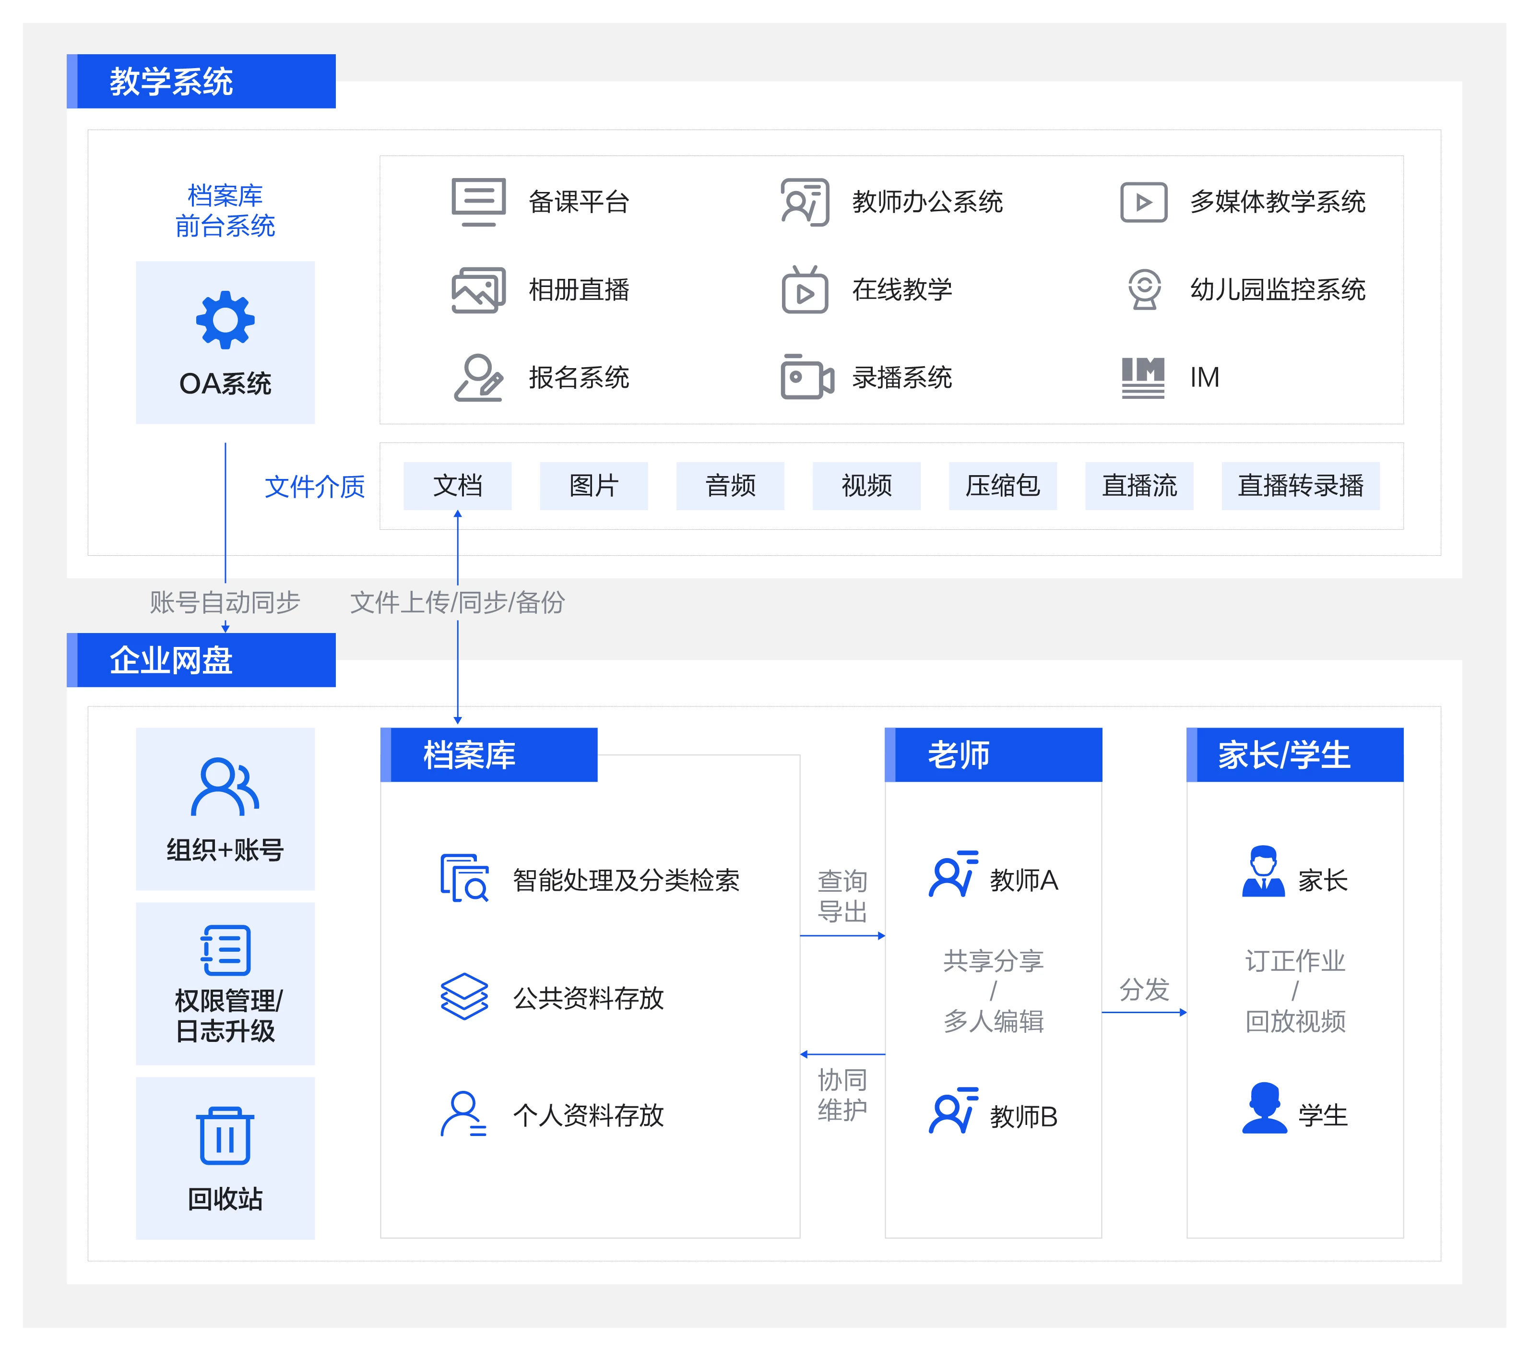The width and height of the screenshot is (1529, 1351).
Task: Select the 直播转录播 tag
Action: pos(1300,486)
